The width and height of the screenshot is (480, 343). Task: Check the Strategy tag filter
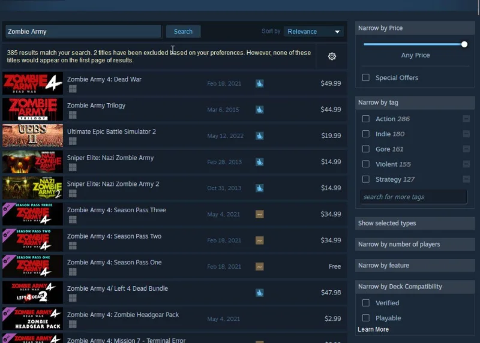point(365,179)
